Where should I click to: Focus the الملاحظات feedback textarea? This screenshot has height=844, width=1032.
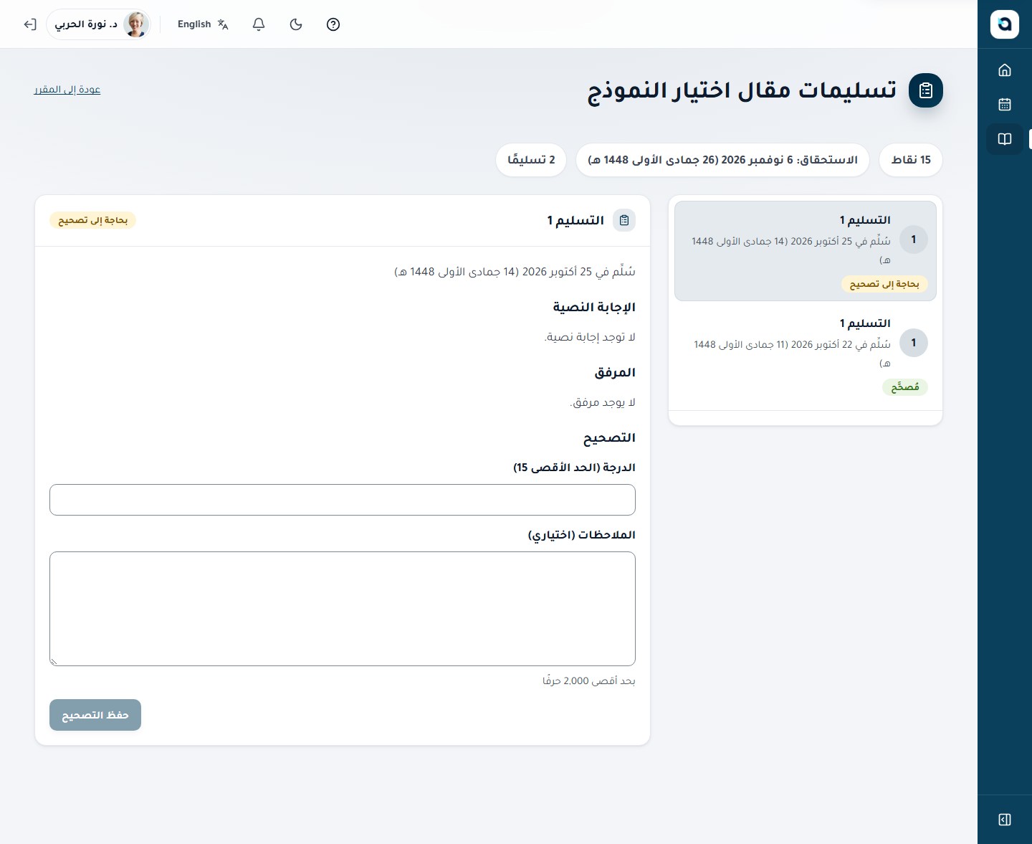343,609
